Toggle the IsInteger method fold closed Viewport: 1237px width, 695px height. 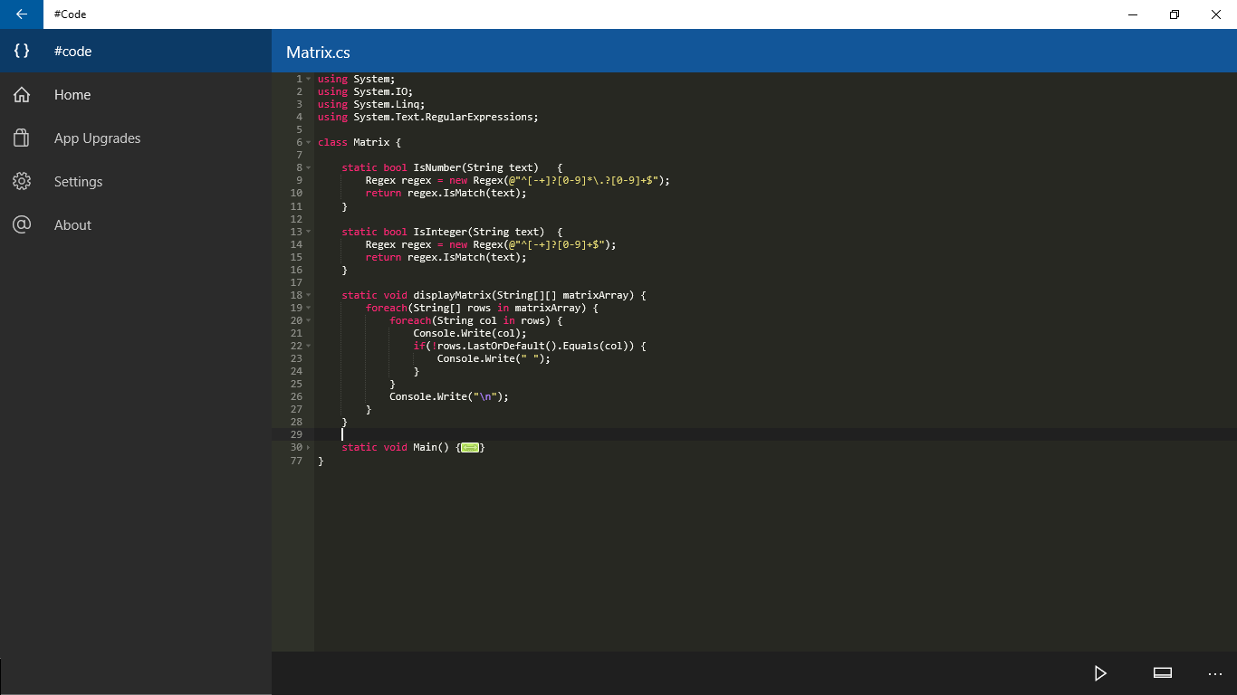[306, 231]
